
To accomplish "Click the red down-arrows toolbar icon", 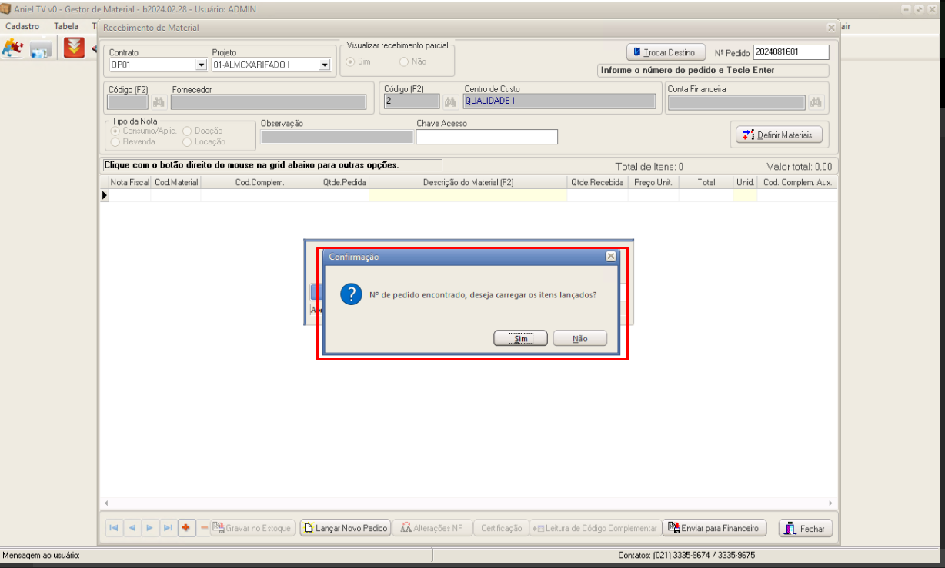I will [74, 48].
